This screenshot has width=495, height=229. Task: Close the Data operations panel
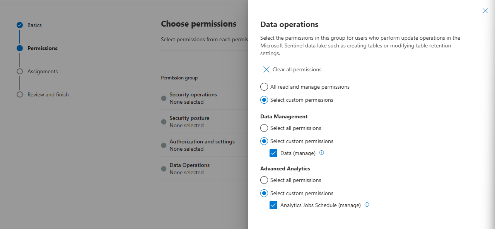pyautogui.click(x=485, y=11)
